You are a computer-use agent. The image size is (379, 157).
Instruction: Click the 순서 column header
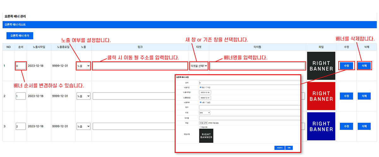[x=21, y=47]
